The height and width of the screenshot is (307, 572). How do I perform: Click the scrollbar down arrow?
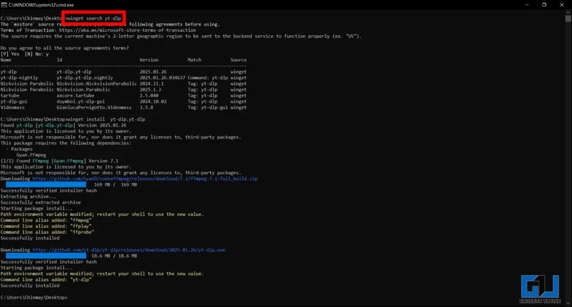pyautogui.click(x=568, y=303)
